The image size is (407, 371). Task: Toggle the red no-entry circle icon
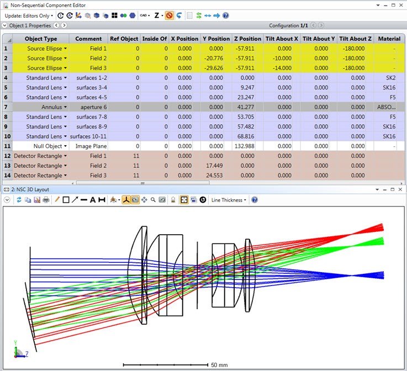169,16
